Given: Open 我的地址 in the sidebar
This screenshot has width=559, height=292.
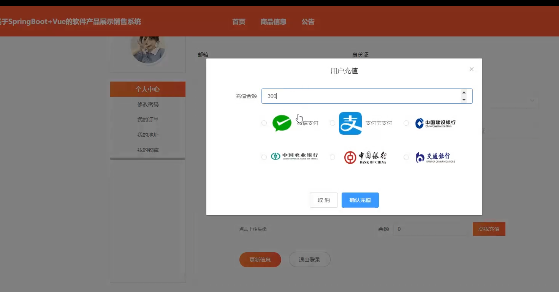Looking at the screenshot, I should (148, 135).
